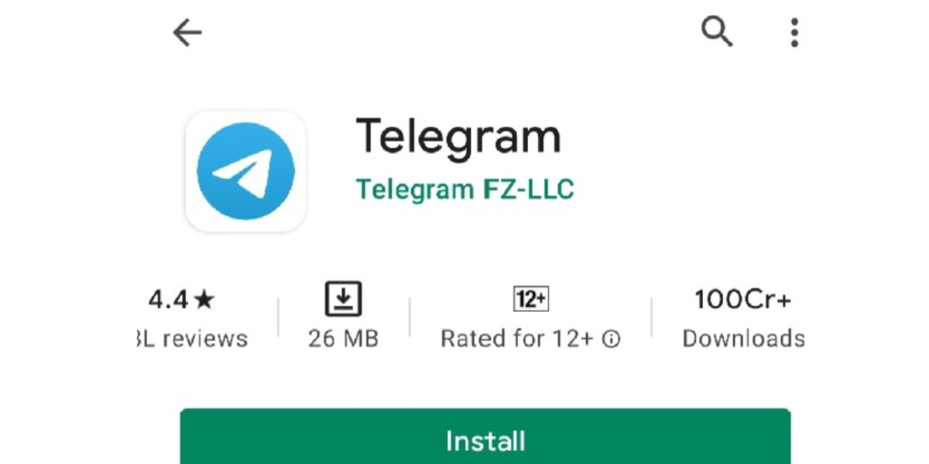Tap the star icon beside 4.4
The image size is (929, 464).
click(204, 301)
